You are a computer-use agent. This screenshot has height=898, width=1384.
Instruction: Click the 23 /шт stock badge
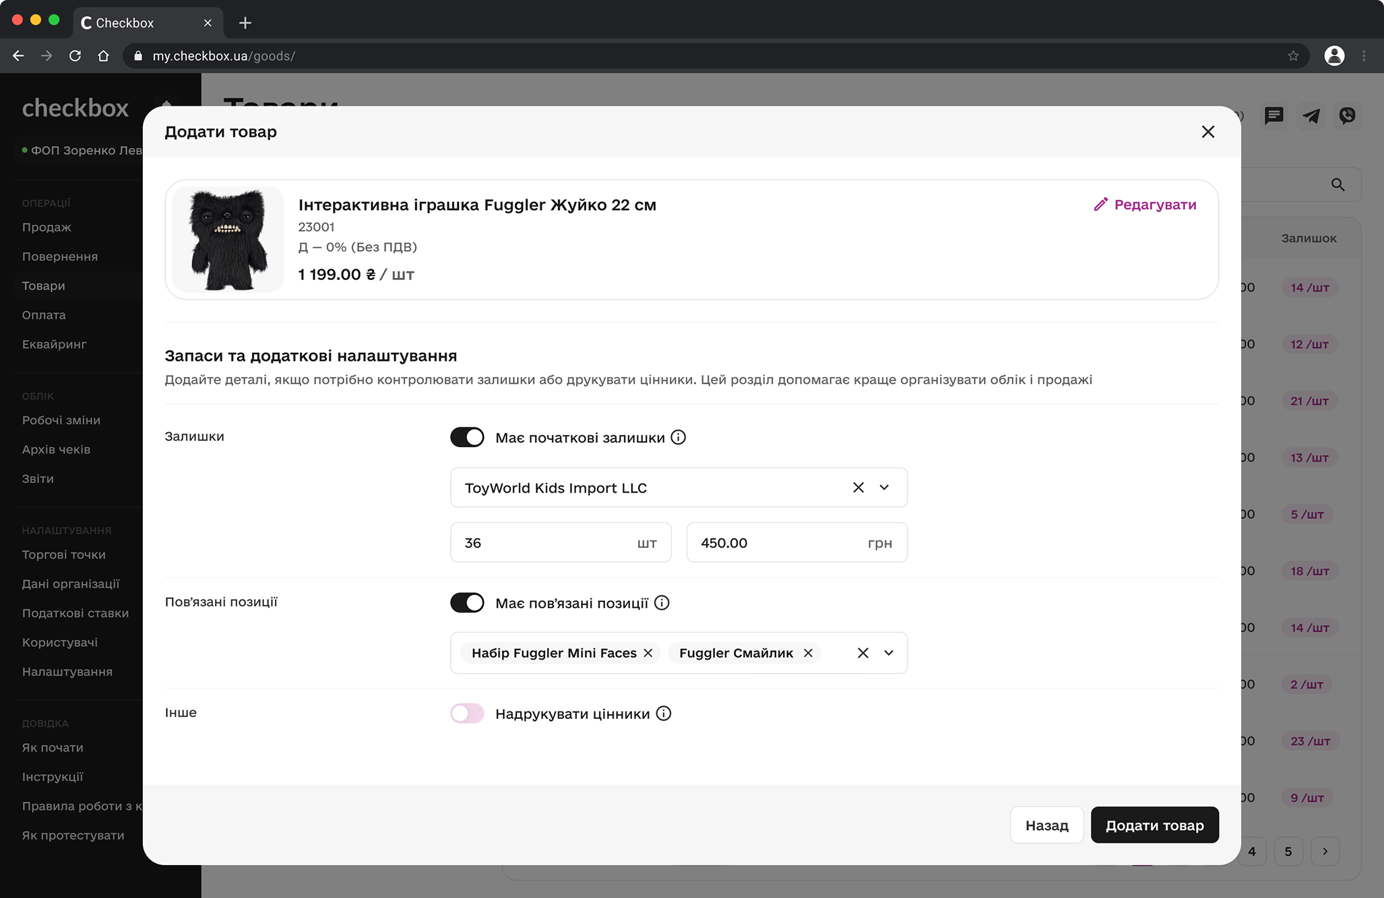click(x=1311, y=741)
